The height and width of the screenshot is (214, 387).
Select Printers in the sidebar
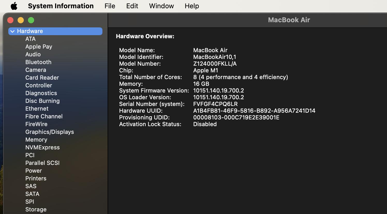36,178
